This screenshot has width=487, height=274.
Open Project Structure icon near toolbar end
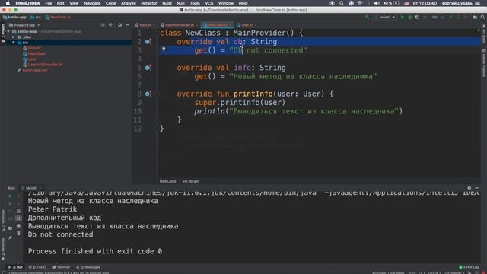(x=475, y=18)
